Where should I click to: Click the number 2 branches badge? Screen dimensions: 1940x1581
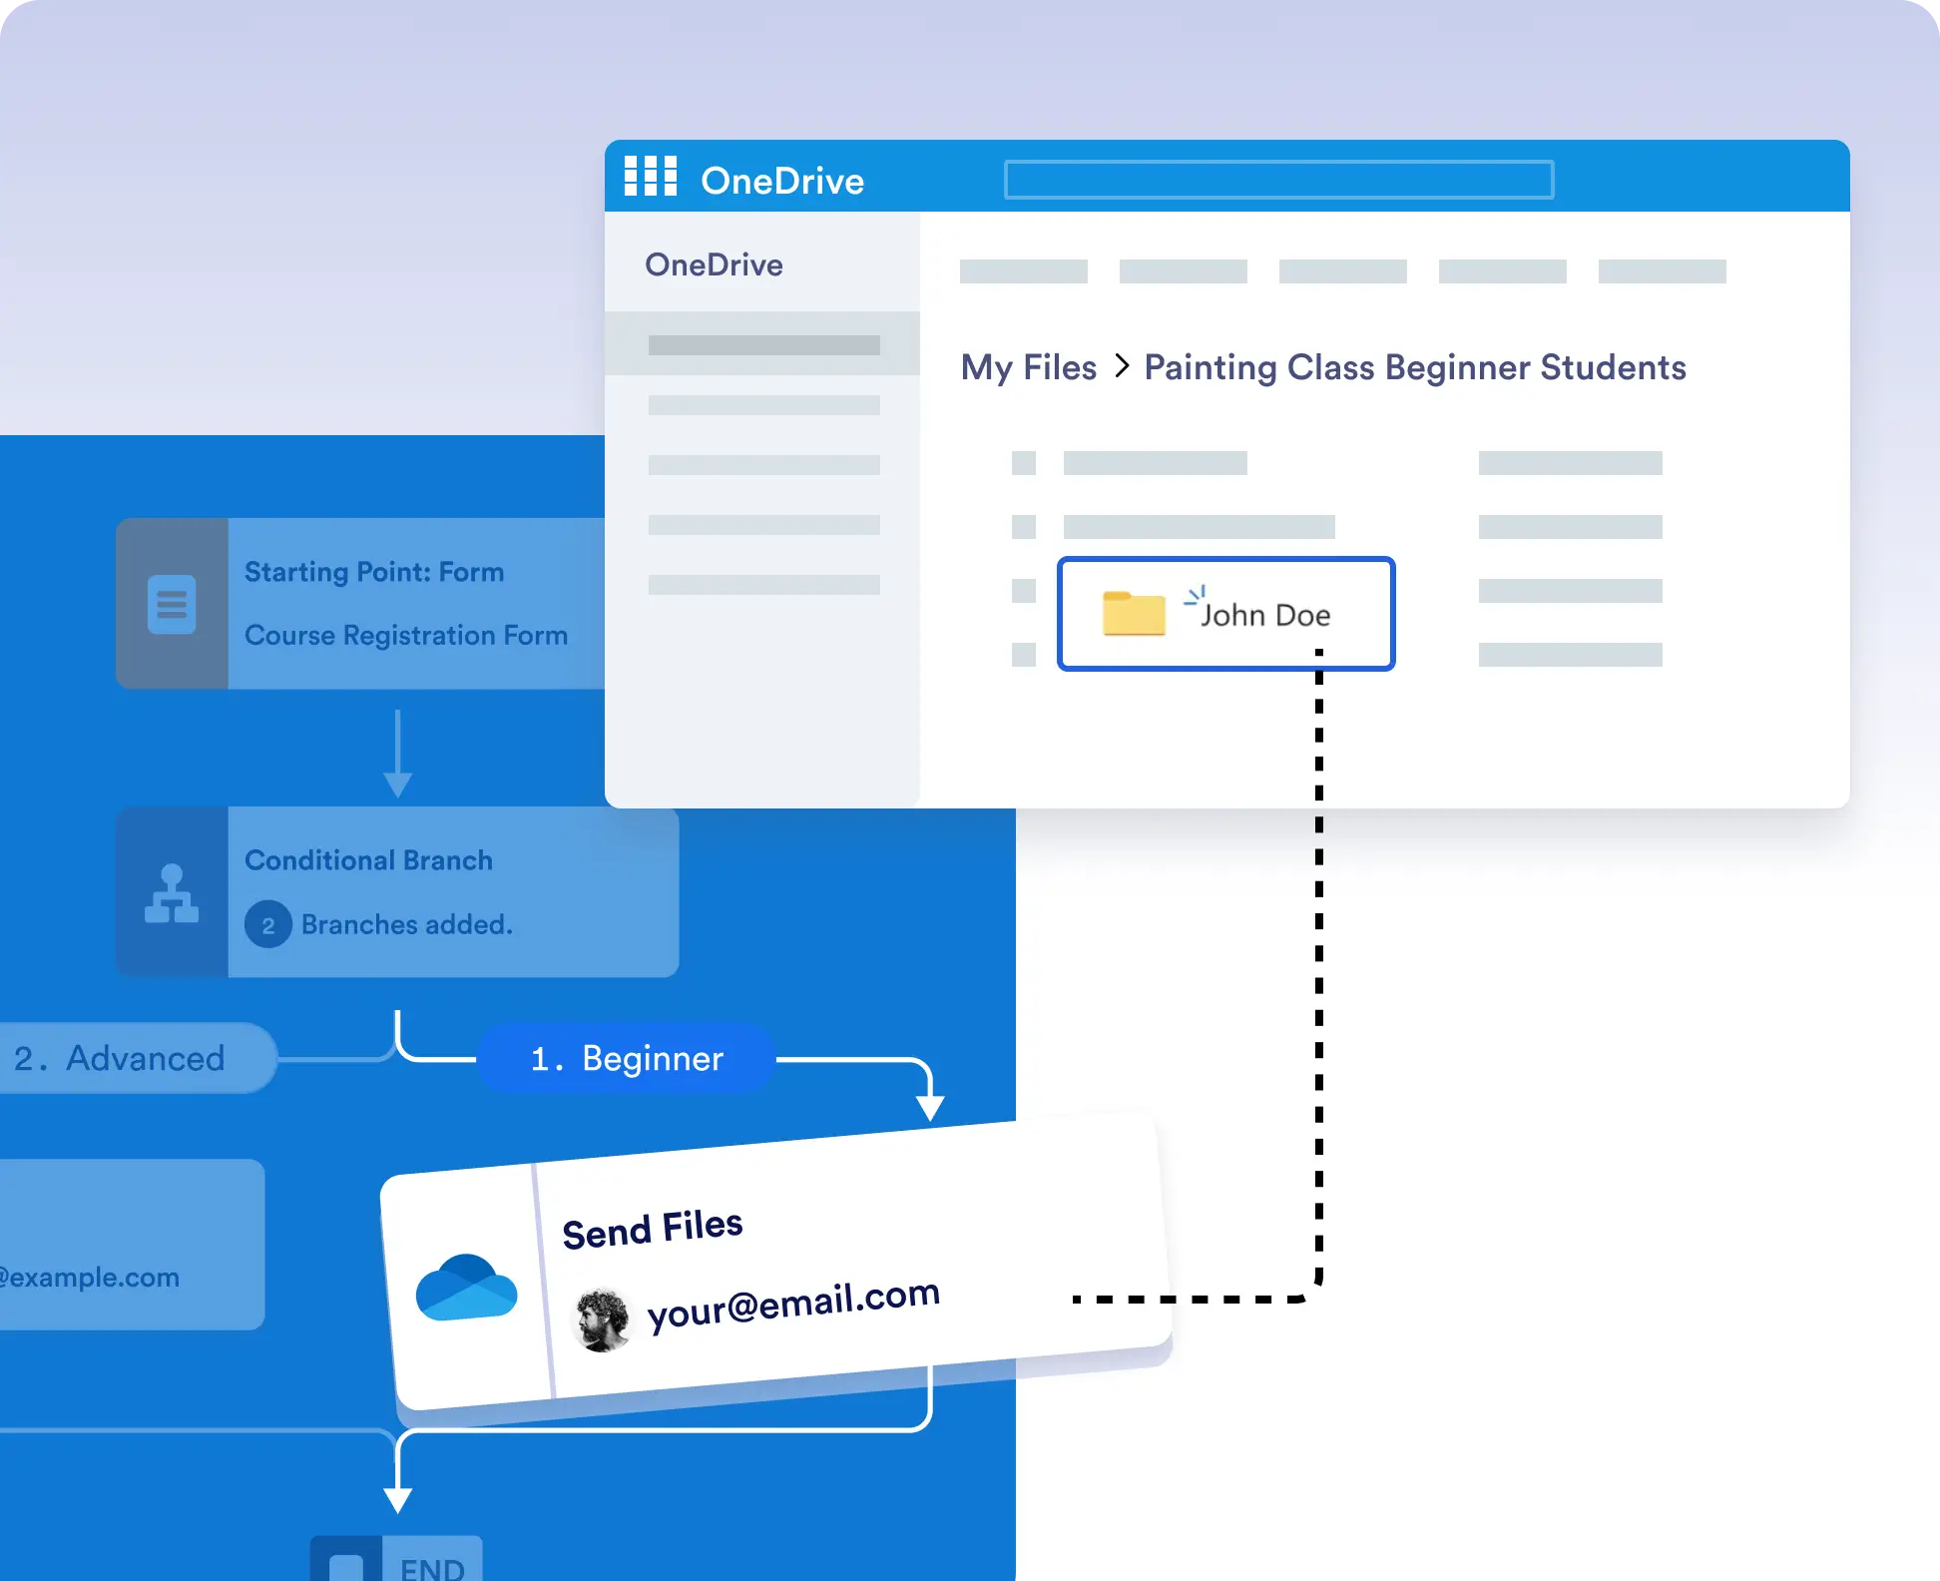[267, 925]
